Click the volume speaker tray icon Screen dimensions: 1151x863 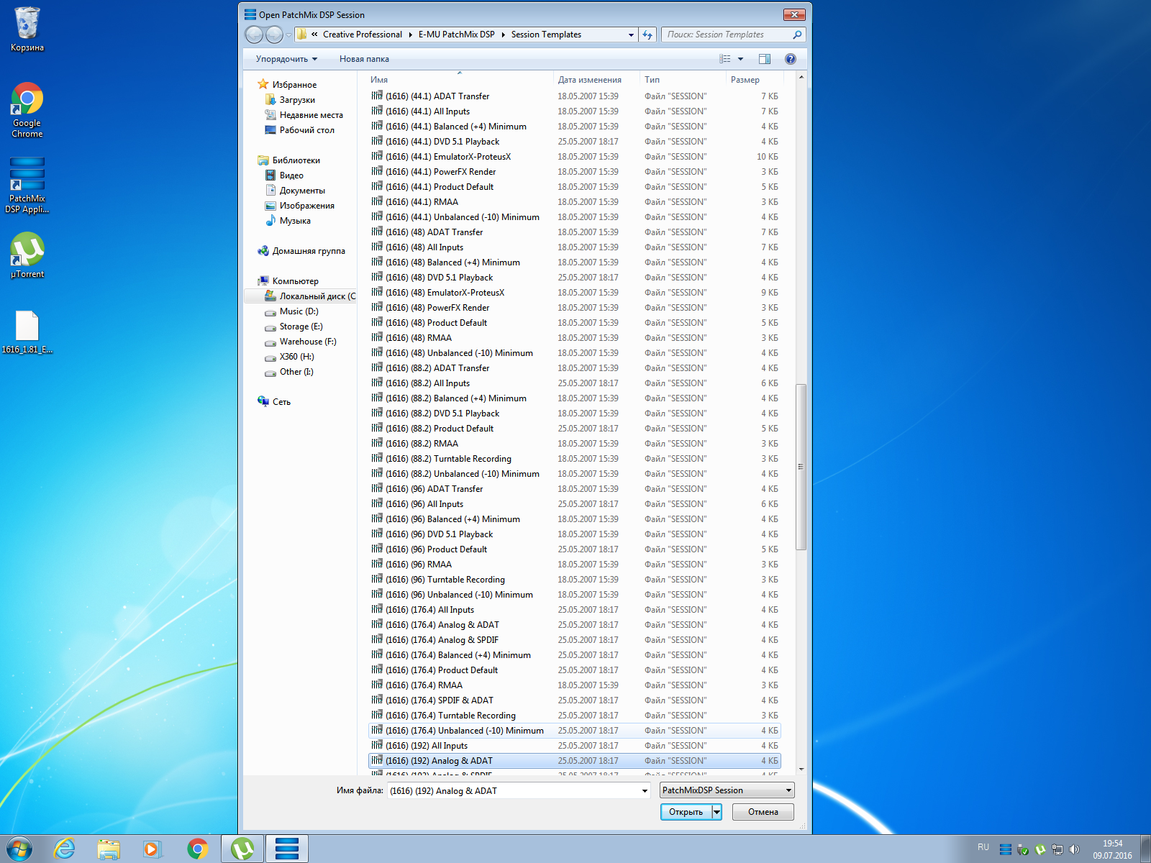pyautogui.click(x=1075, y=849)
